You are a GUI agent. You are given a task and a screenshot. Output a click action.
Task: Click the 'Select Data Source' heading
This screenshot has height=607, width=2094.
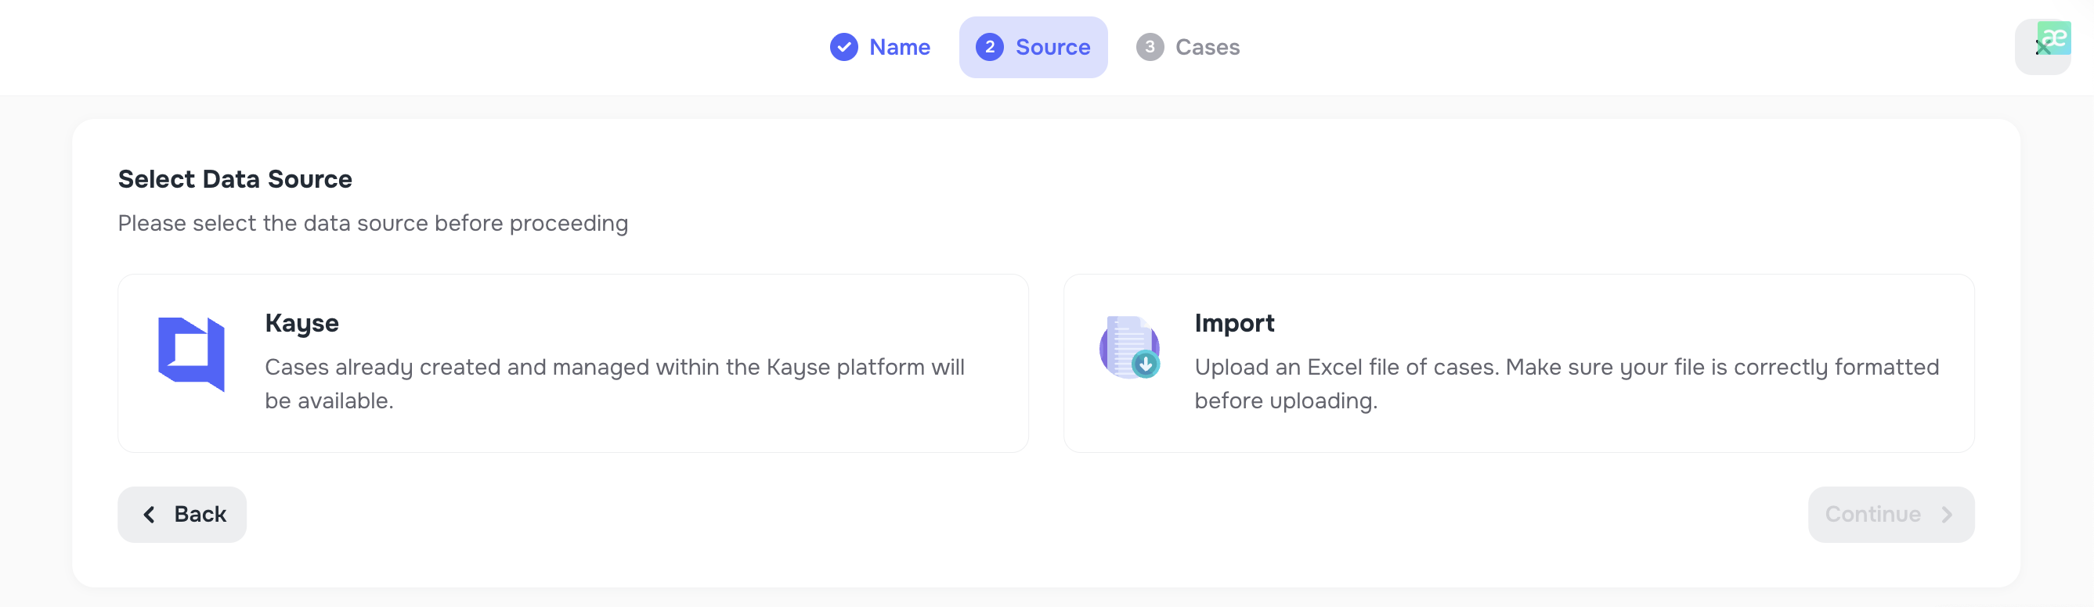click(235, 178)
